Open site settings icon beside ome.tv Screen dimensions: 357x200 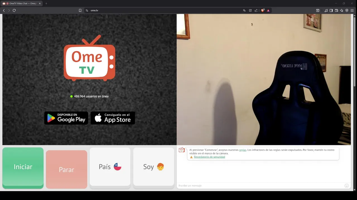(87, 10)
